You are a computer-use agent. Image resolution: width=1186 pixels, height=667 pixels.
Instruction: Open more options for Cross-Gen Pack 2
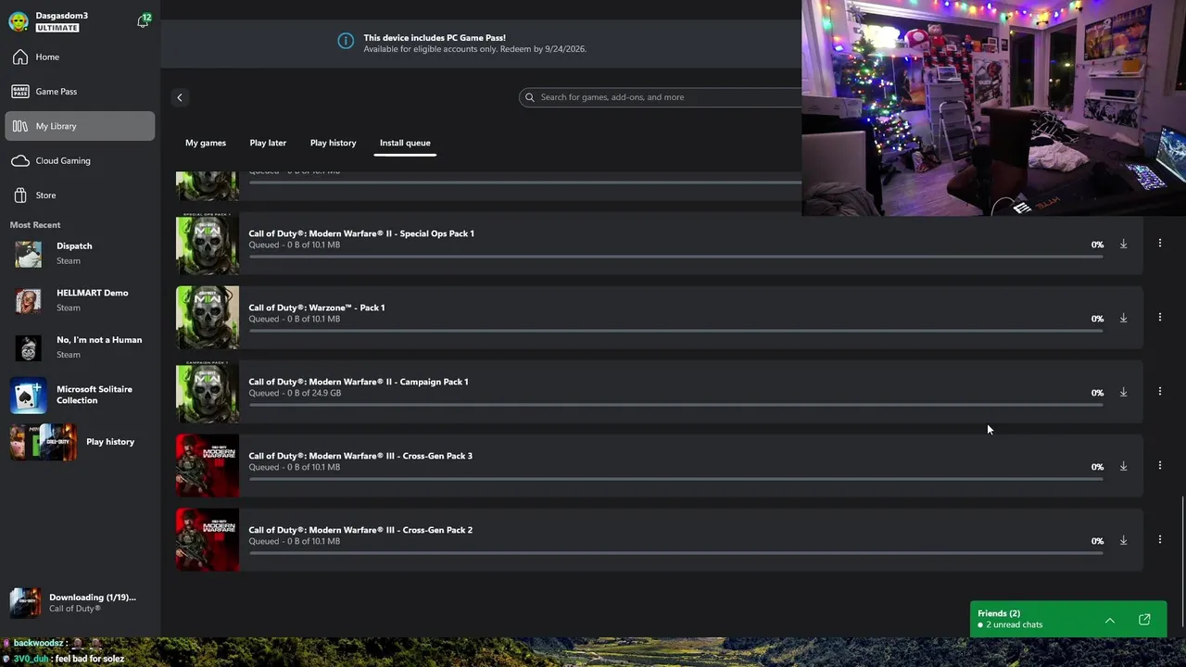point(1159,539)
